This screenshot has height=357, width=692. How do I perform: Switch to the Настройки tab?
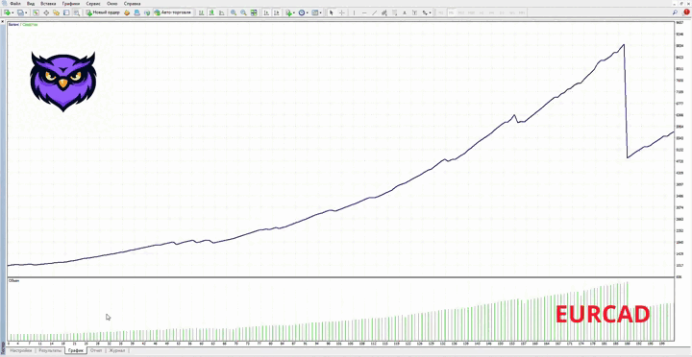pos(21,351)
